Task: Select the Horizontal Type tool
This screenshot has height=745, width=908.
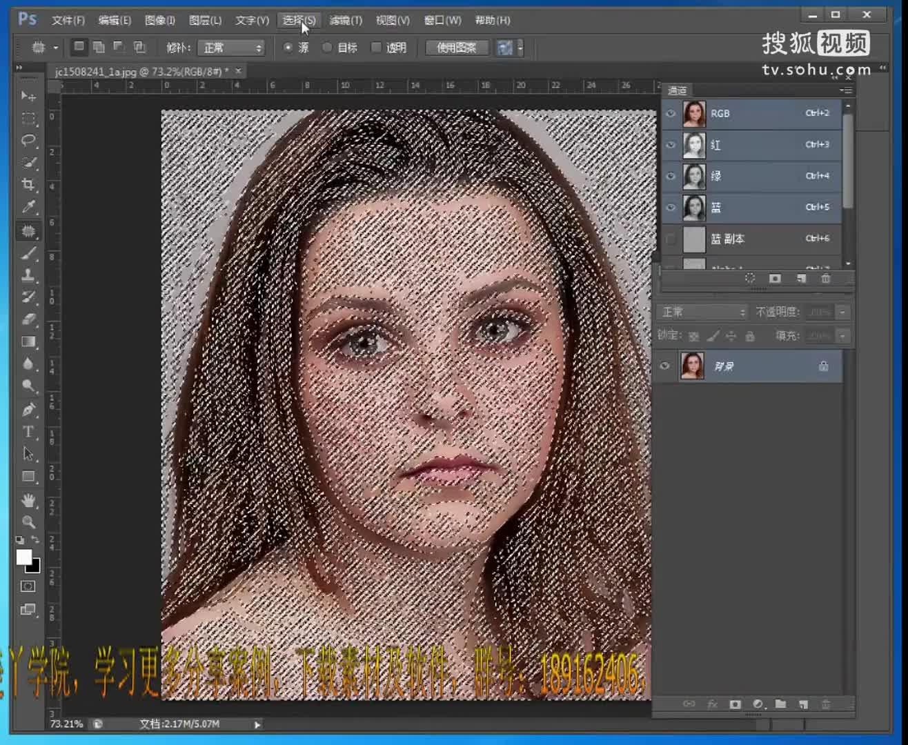Action: [28, 433]
